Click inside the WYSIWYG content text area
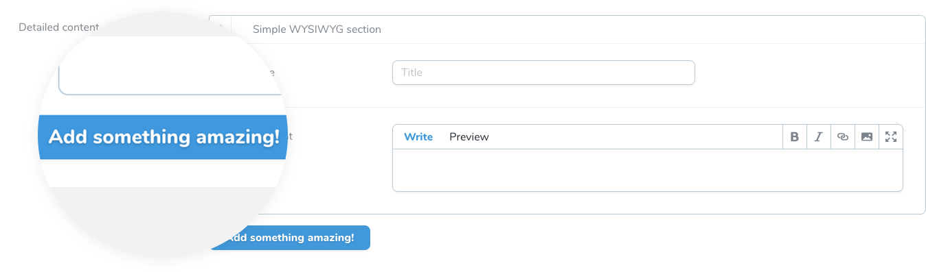 (647, 170)
